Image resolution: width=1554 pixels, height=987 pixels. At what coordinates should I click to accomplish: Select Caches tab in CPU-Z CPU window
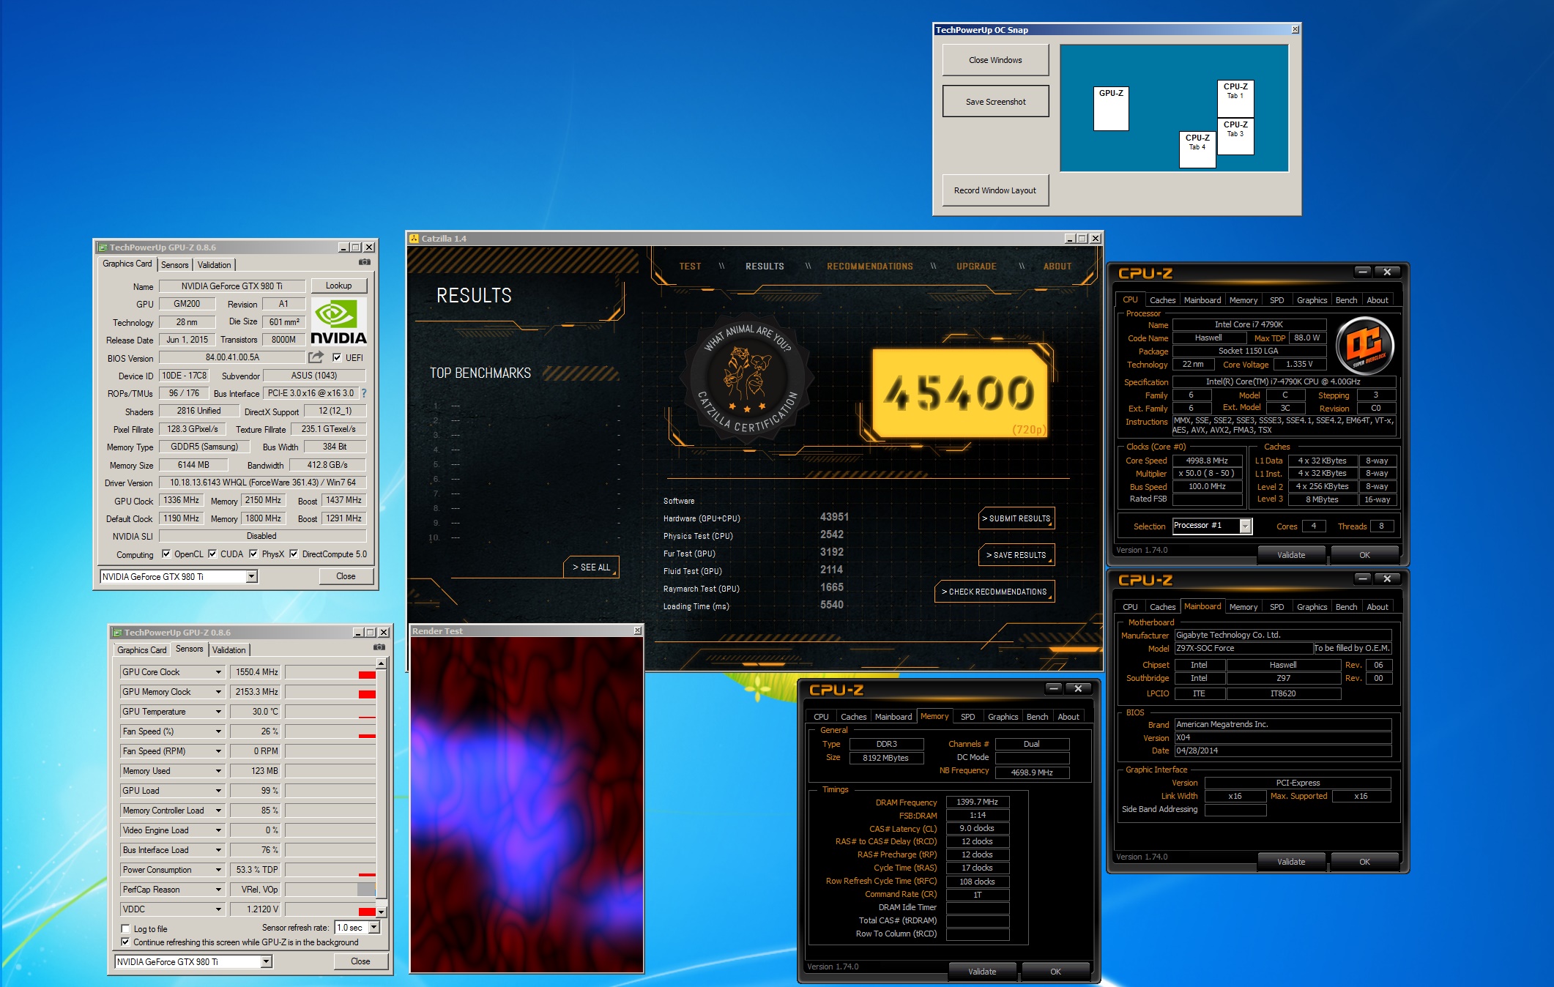[x=1162, y=300]
